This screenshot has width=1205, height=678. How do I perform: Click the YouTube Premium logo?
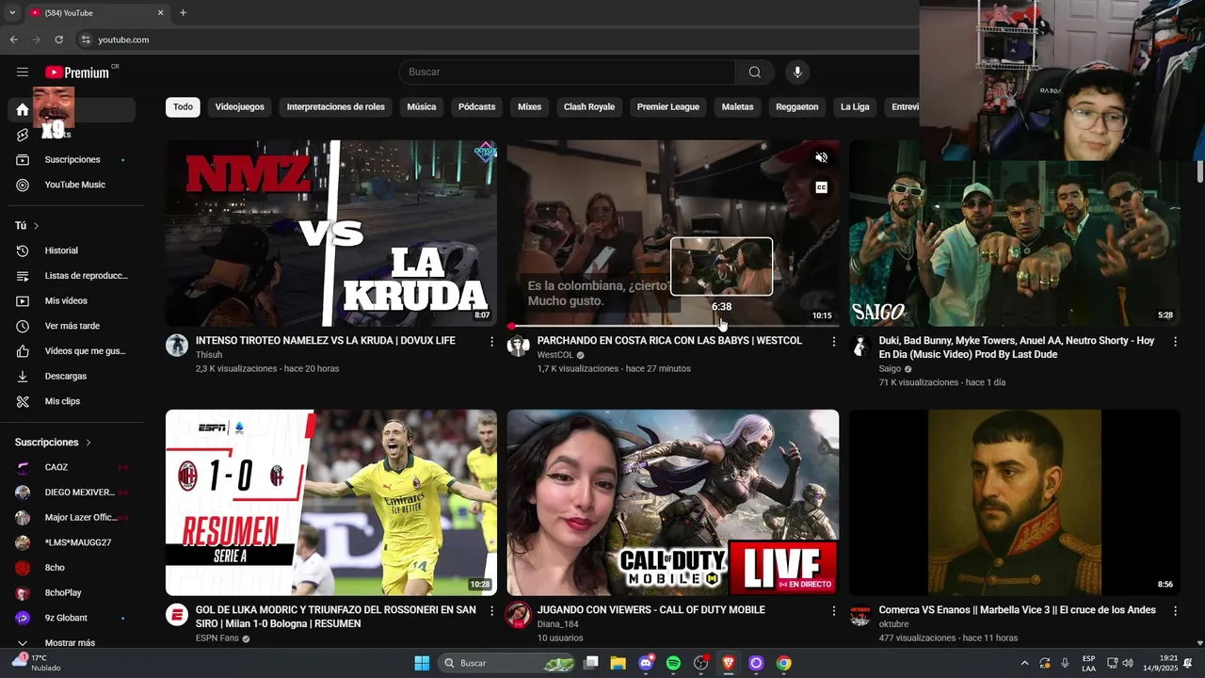(77, 73)
